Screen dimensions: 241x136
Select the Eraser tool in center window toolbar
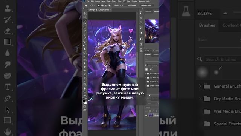(85, 56)
